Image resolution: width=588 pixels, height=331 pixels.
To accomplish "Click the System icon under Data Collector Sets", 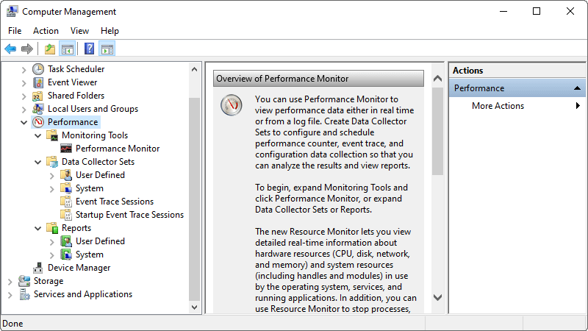I will click(x=66, y=188).
